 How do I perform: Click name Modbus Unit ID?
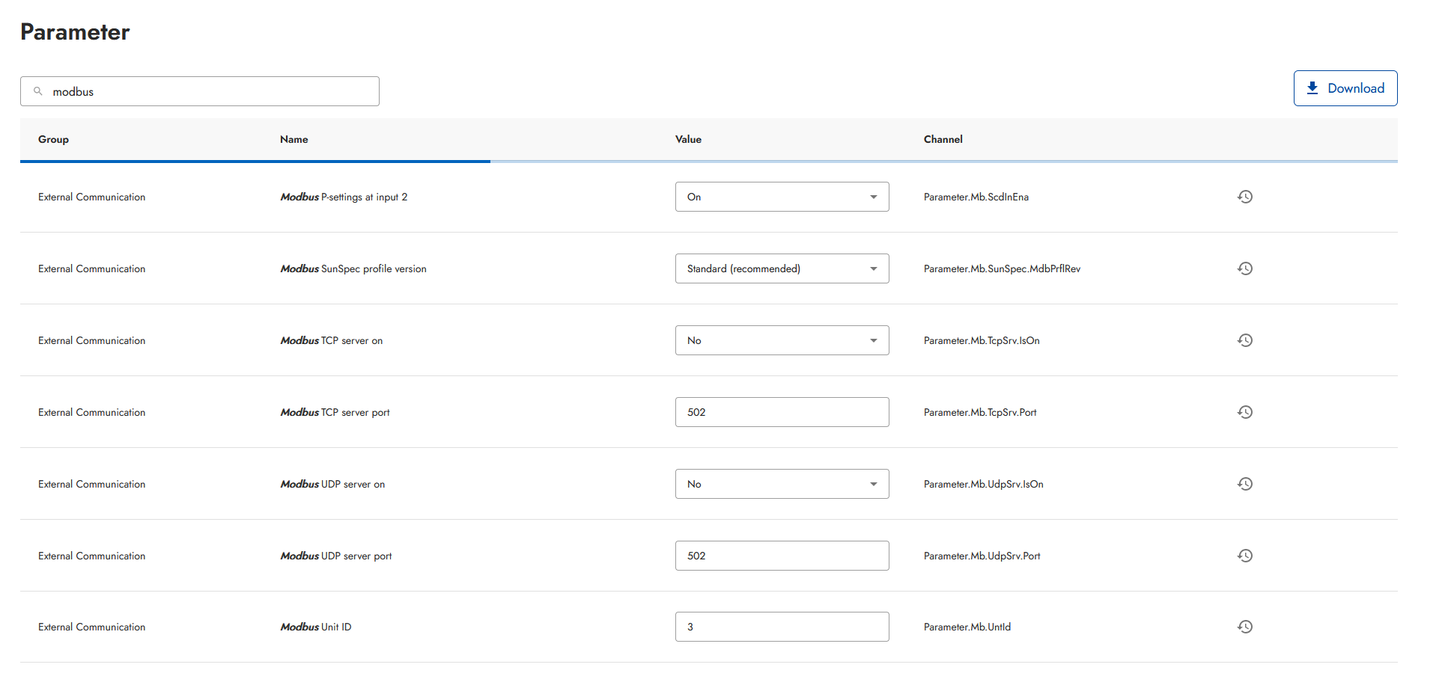tap(316, 627)
